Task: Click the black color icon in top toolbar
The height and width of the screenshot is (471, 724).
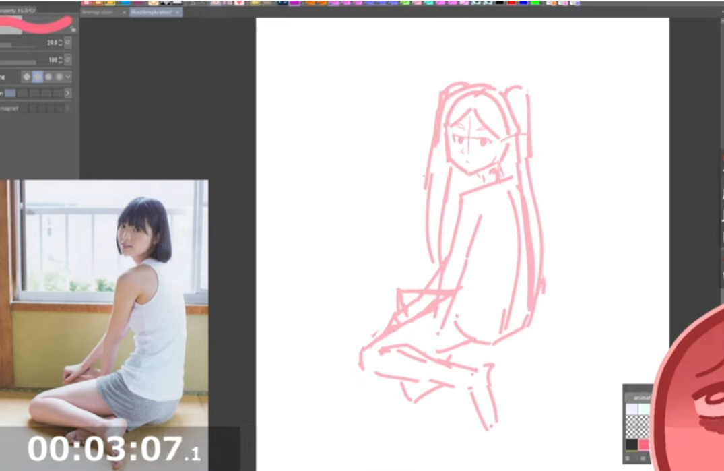Action: (x=499, y=2)
